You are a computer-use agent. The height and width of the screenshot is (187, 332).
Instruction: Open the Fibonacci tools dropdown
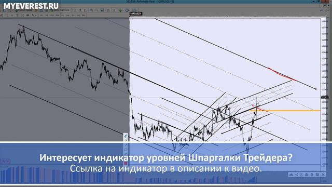tap(34, 15)
